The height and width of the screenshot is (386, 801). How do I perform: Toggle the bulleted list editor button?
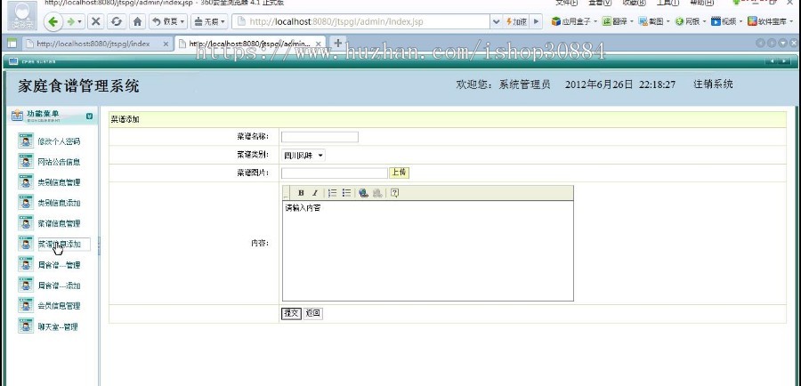click(346, 193)
